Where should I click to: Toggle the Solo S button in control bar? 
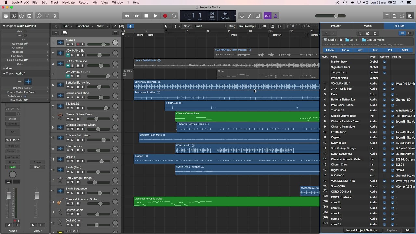(x=258, y=16)
